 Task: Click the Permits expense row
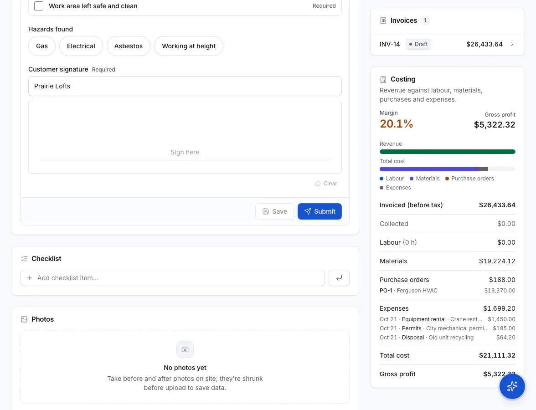(448, 328)
